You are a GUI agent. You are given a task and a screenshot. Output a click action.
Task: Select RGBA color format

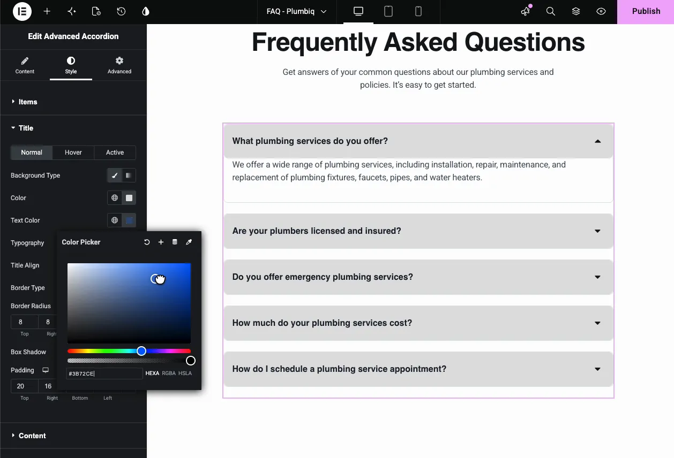tap(169, 373)
